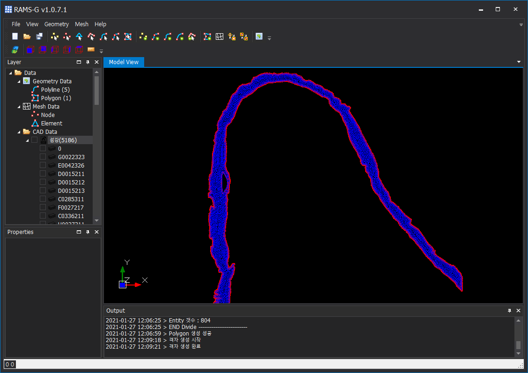Open the File menu

(16, 24)
